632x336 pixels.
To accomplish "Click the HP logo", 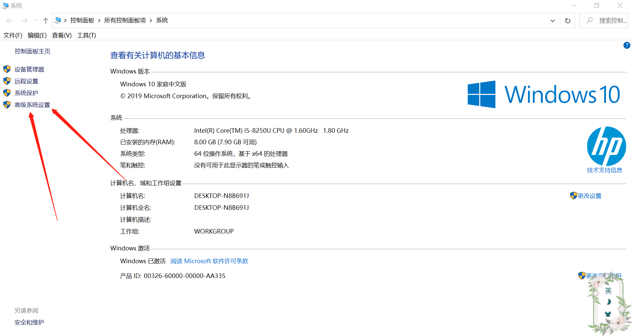I will 606,146.
